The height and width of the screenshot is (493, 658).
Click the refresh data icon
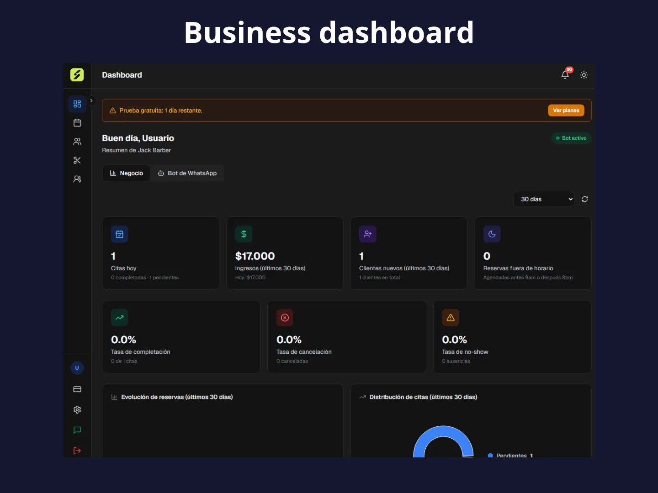click(x=584, y=199)
